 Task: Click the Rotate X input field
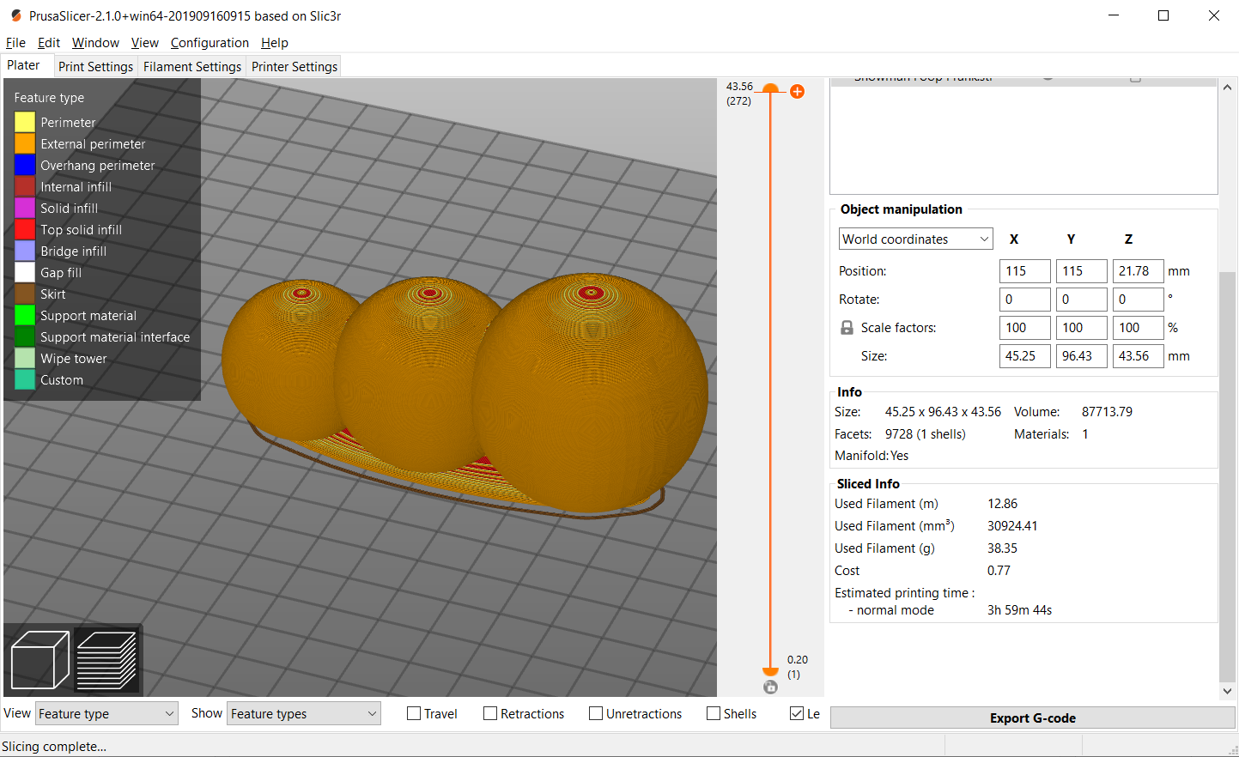[x=1024, y=300]
